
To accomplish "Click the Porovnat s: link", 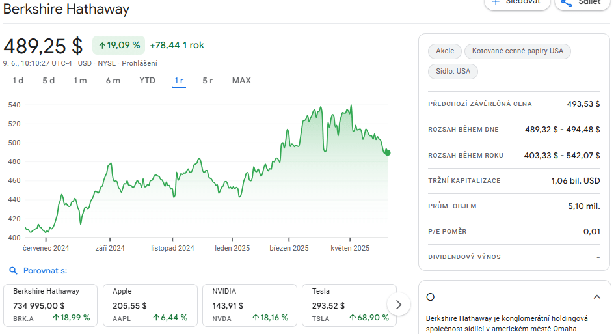I will [45, 271].
